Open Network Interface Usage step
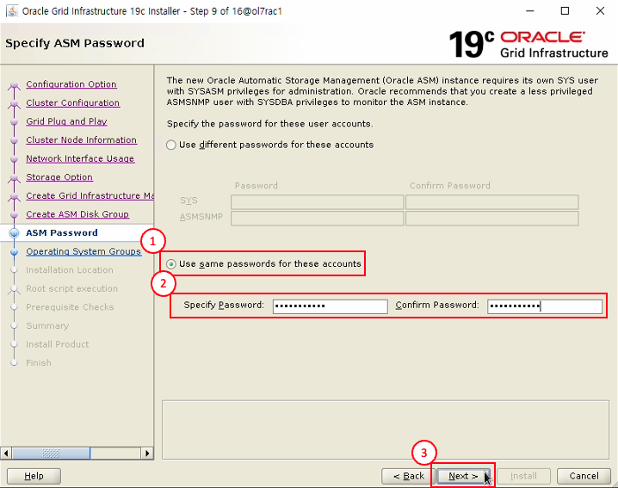Screen dimensions: 618x488 (80, 158)
